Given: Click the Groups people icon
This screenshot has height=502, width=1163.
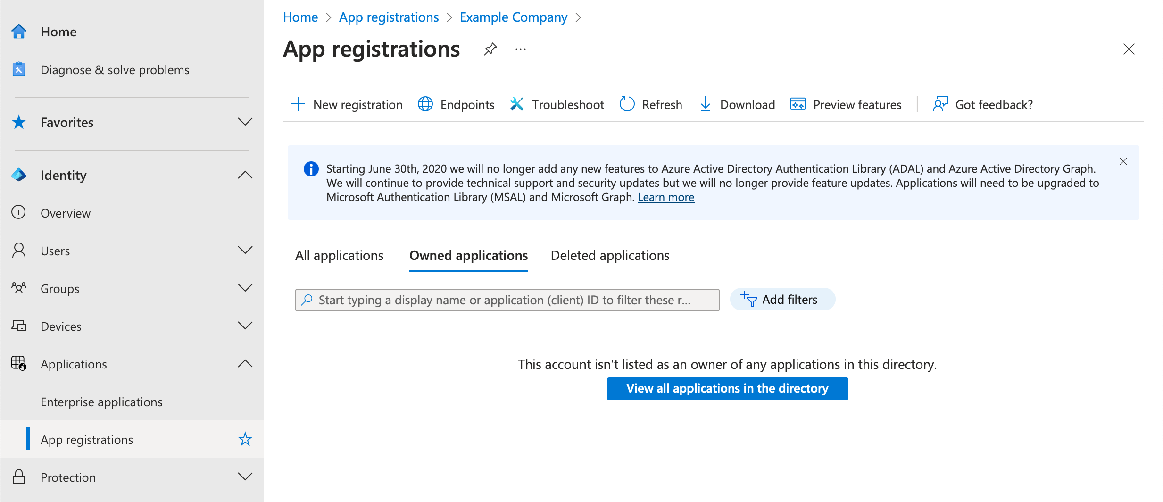Looking at the screenshot, I should click(x=19, y=288).
